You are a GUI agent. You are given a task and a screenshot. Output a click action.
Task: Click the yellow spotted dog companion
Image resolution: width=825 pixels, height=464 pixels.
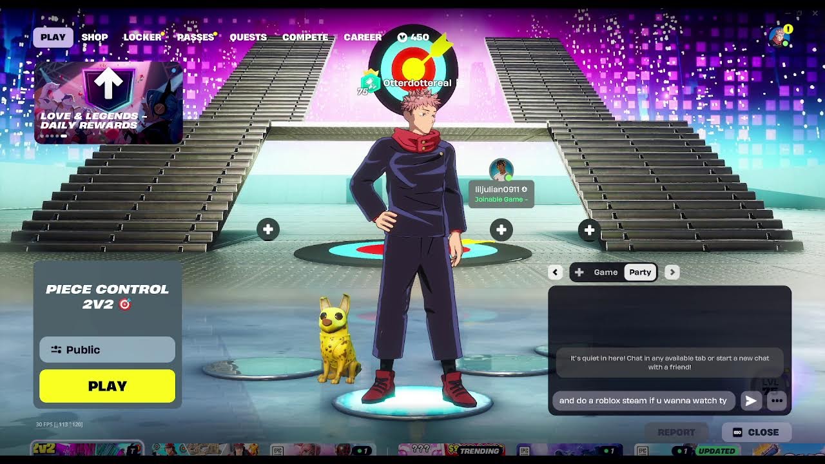[x=339, y=339]
